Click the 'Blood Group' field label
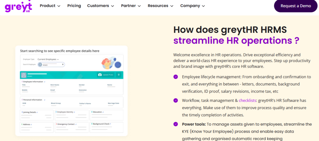Viewport: 319px width, 141px height. 56,103
